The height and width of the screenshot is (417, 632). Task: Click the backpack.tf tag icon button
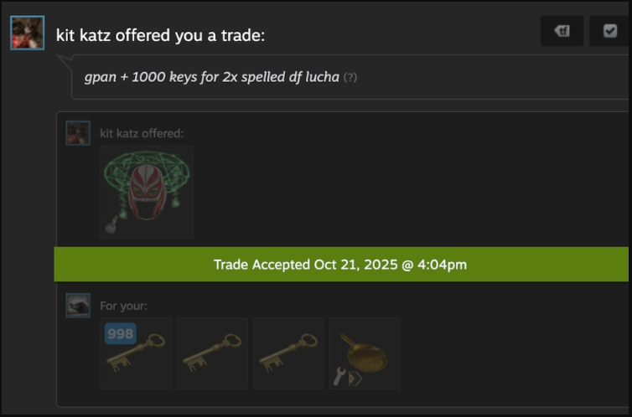click(x=562, y=31)
